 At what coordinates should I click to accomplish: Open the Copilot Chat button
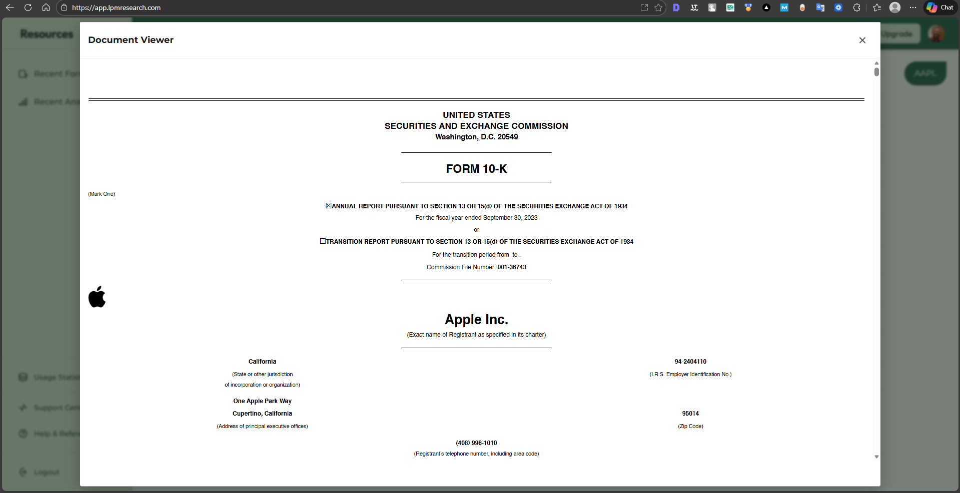(940, 7)
